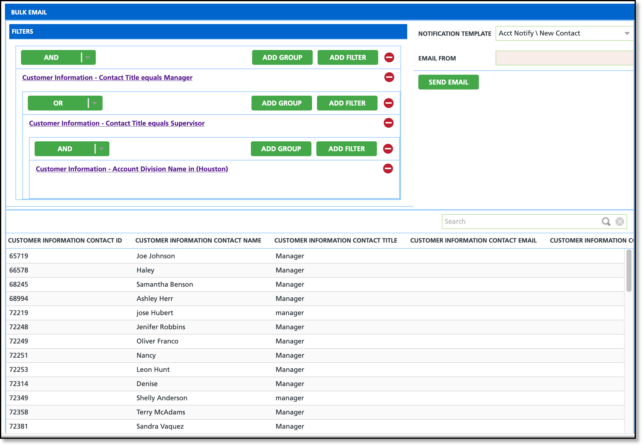Screen dimensions: 642x445
Task: Remove the nested AND group with red minus
Action: point(388,149)
